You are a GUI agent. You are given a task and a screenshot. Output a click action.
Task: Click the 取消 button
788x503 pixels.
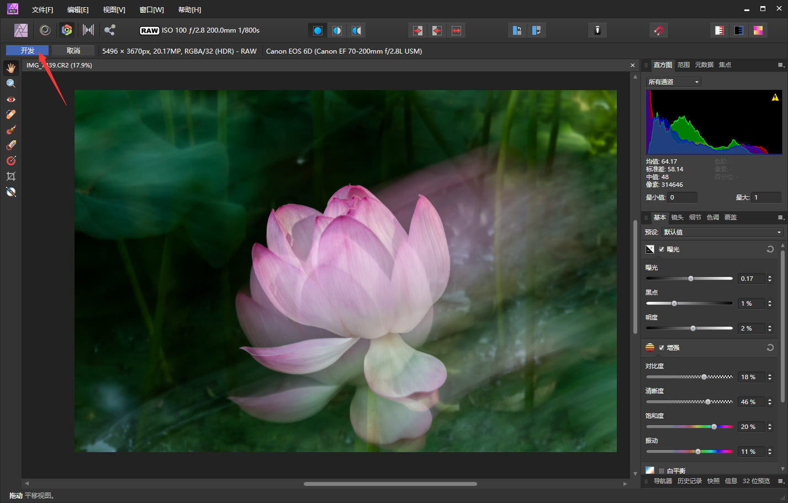click(x=73, y=51)
